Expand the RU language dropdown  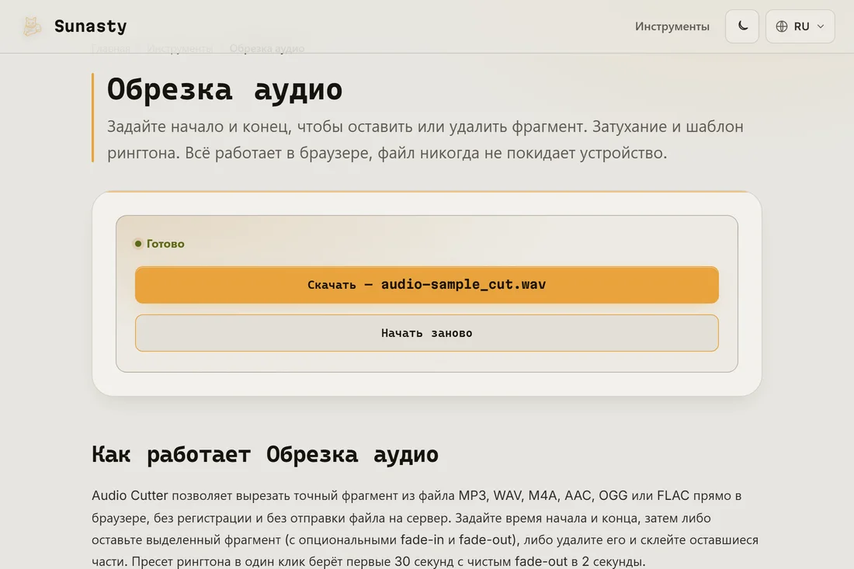pos(800,26)
